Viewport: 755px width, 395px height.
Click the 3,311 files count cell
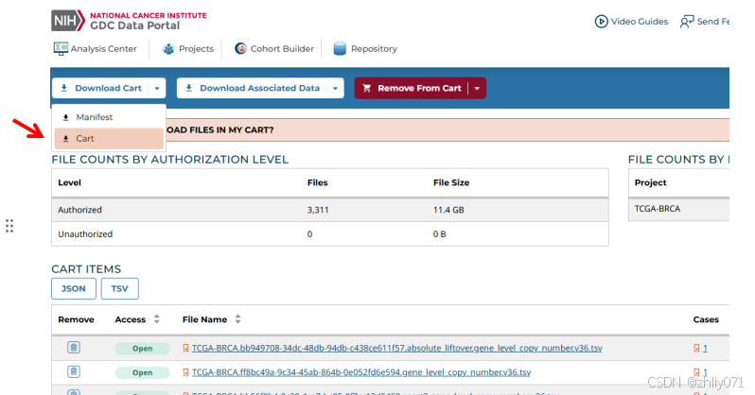[x=318, y=210]
